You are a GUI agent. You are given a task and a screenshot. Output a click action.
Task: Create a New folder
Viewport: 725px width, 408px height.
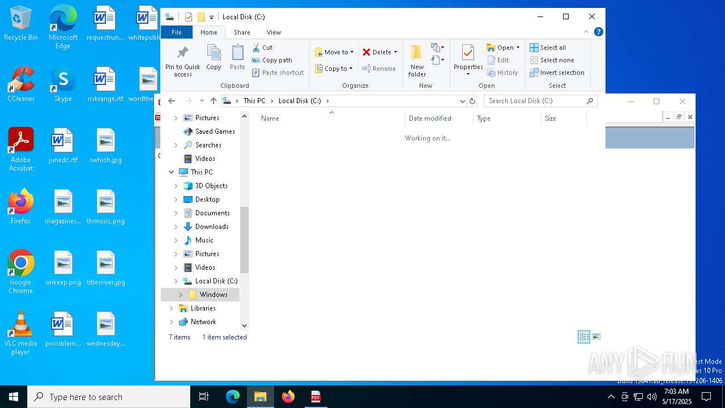point(417,61)
